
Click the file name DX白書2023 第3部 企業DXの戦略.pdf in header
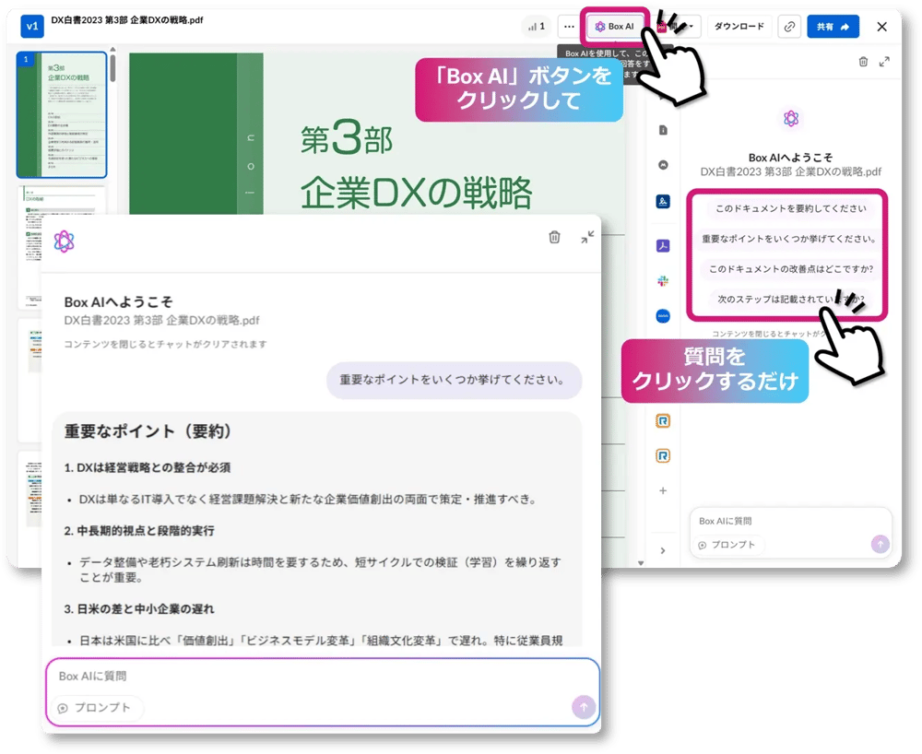tap(127, 20)
